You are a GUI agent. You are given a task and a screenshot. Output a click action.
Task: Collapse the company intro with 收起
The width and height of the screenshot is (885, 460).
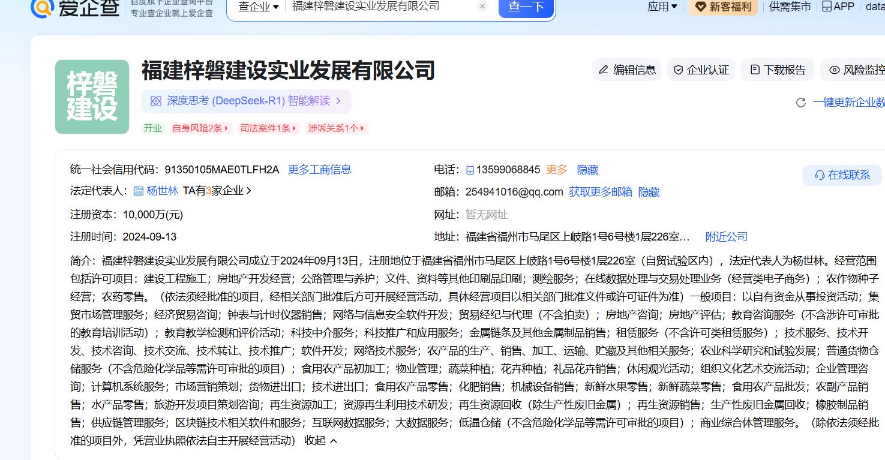click(x=320, y=441)
